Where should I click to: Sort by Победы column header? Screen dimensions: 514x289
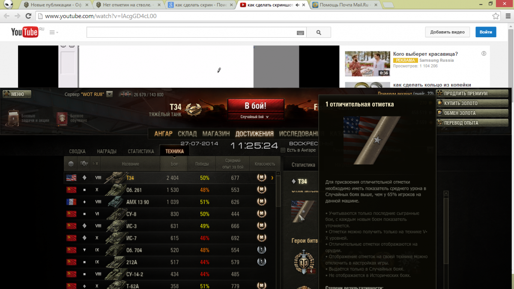click(x=202, y=164)
